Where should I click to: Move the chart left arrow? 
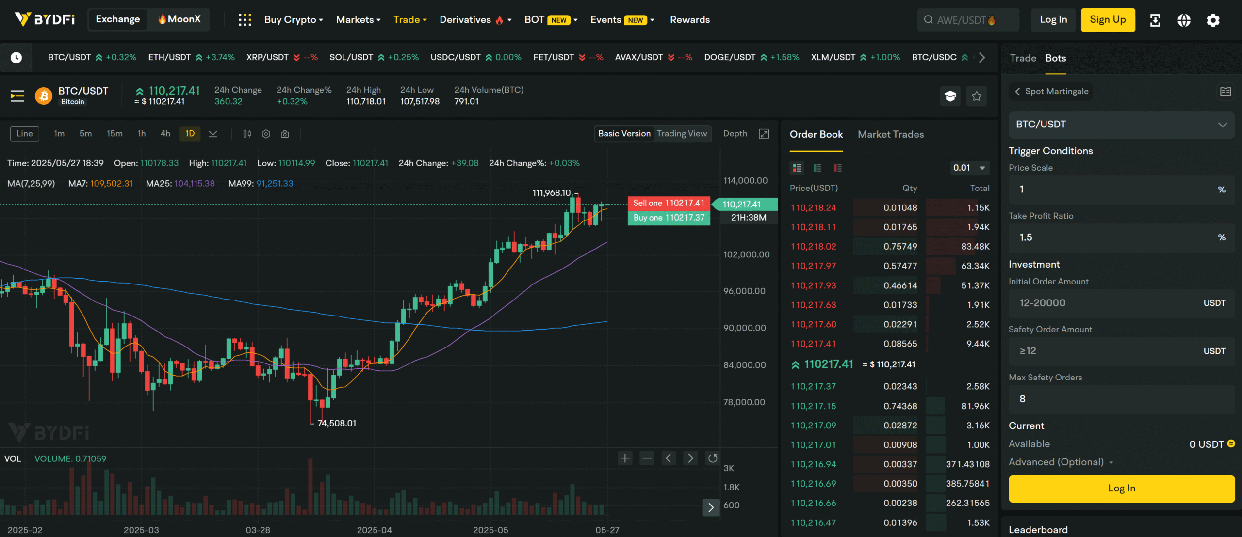point(669,458)
